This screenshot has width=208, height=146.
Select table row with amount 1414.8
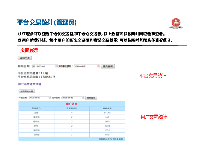72,113
